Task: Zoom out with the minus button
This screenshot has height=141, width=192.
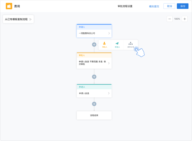Action: click(x=170, y=19)
